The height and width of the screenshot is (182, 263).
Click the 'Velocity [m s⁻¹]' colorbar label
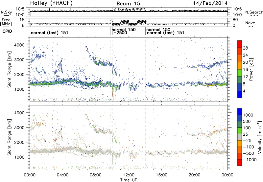(260, 137)
